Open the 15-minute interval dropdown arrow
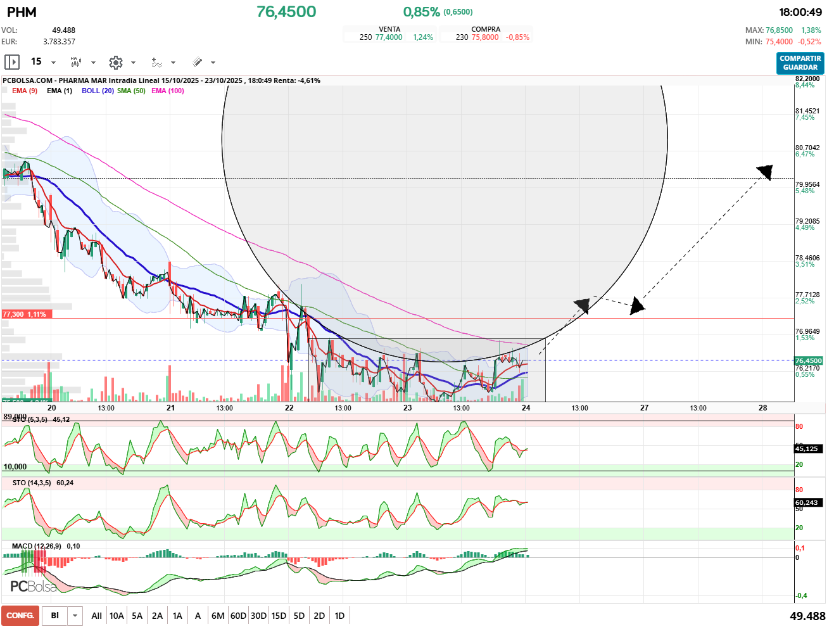Screen dimensions: 834x629 point(53,63)
